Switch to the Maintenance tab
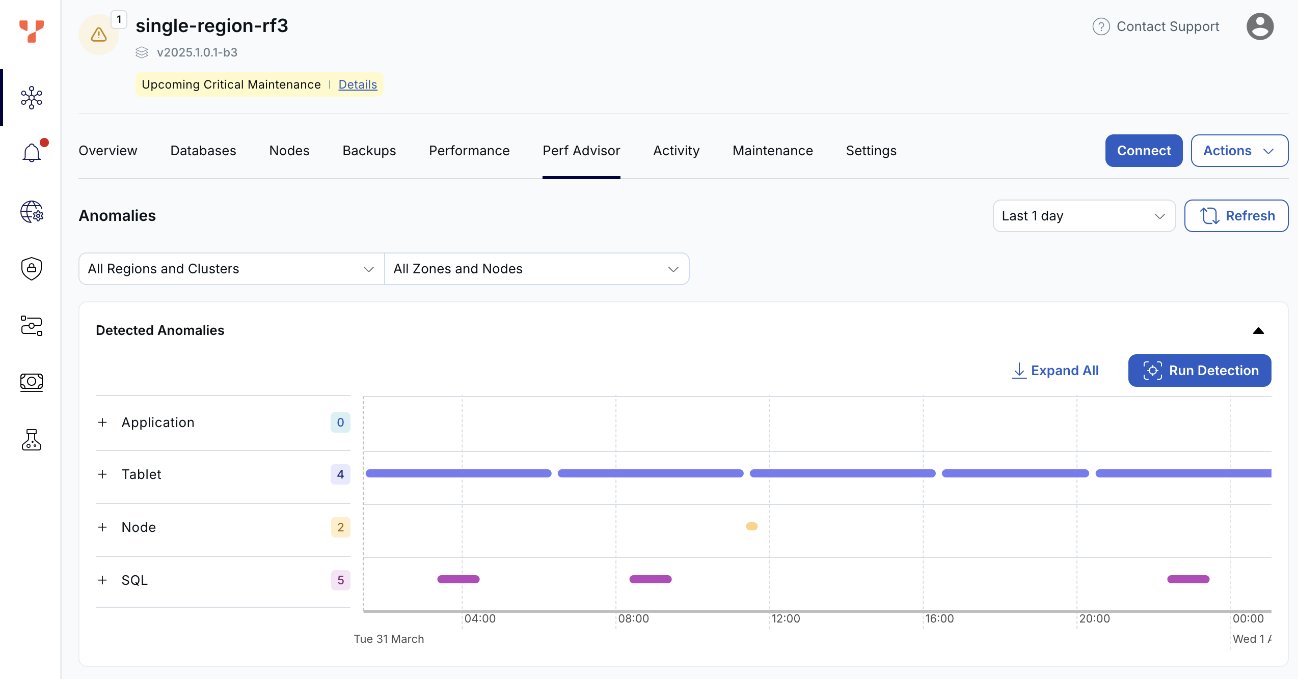Viewport: 1298px width, 679px height. 772,151
